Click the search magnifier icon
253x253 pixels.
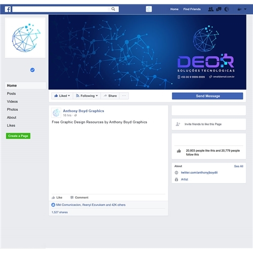pyautogui.click(x=113, y=9)
